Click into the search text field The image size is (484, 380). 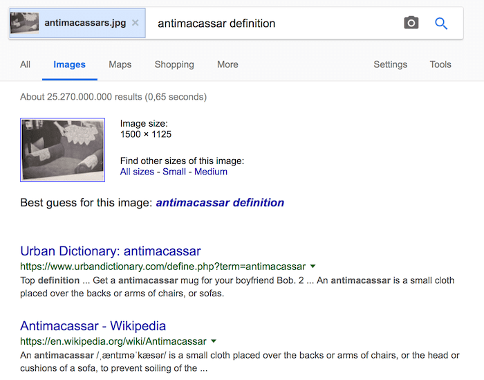click(x=277, y=24)
